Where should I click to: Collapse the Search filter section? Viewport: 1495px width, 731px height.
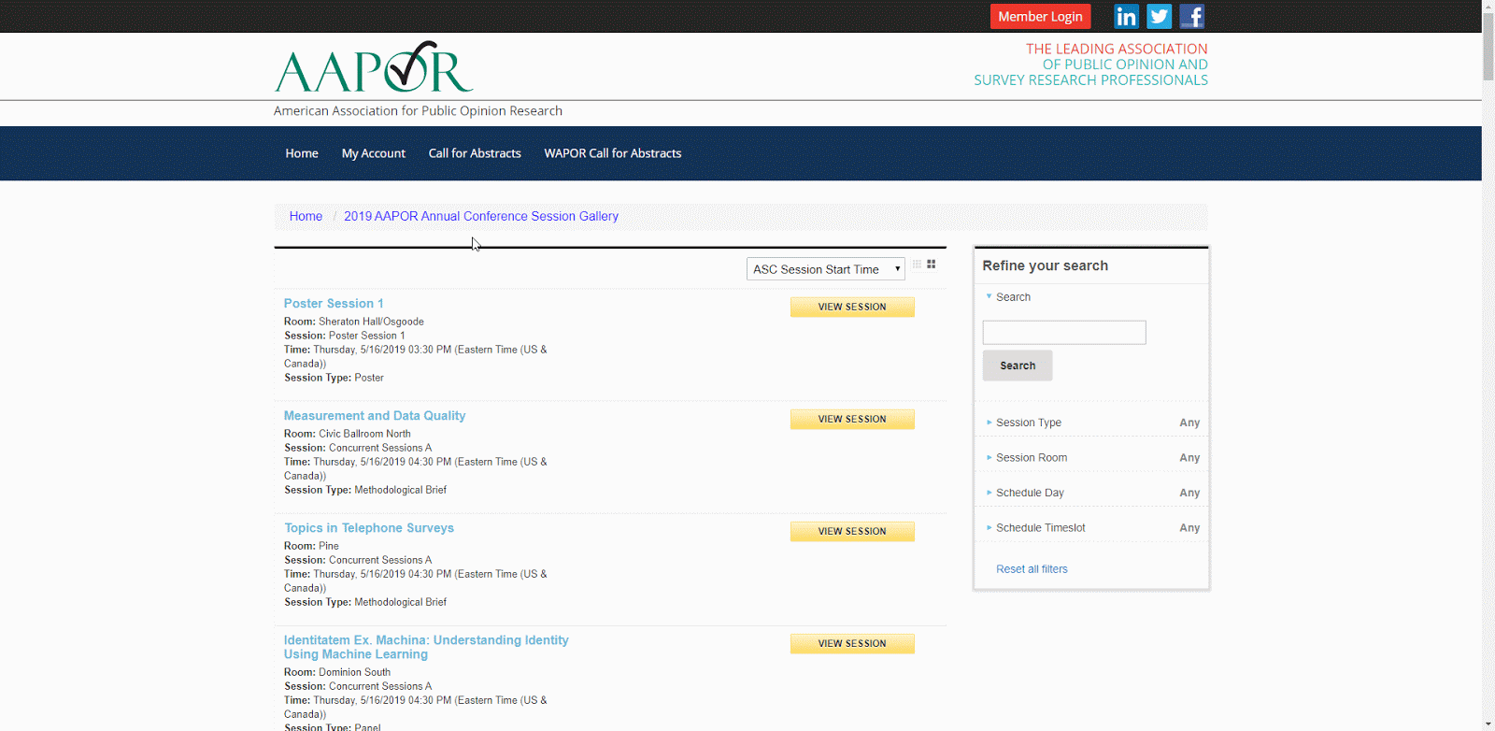pos(1013,297)
